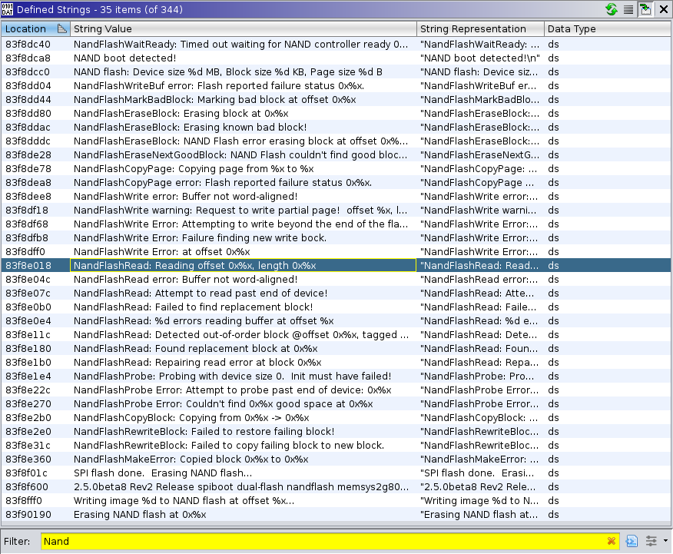Select 'Erasing block at 0x%x' row
The image size is (673, 554).
(336, 113)
